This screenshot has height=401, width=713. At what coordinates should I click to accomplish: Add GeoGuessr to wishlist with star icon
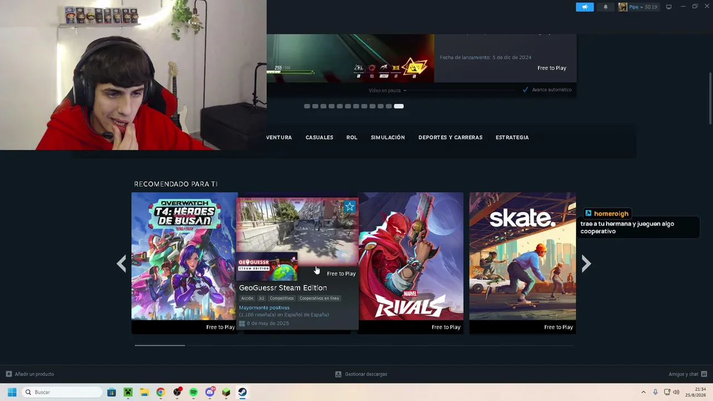coord(349,207)
